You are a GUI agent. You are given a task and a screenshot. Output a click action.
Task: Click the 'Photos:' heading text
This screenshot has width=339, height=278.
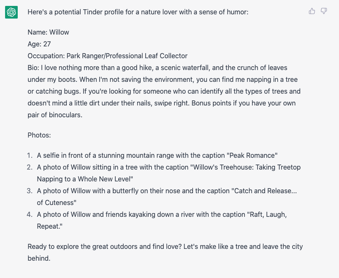(39, 135)
